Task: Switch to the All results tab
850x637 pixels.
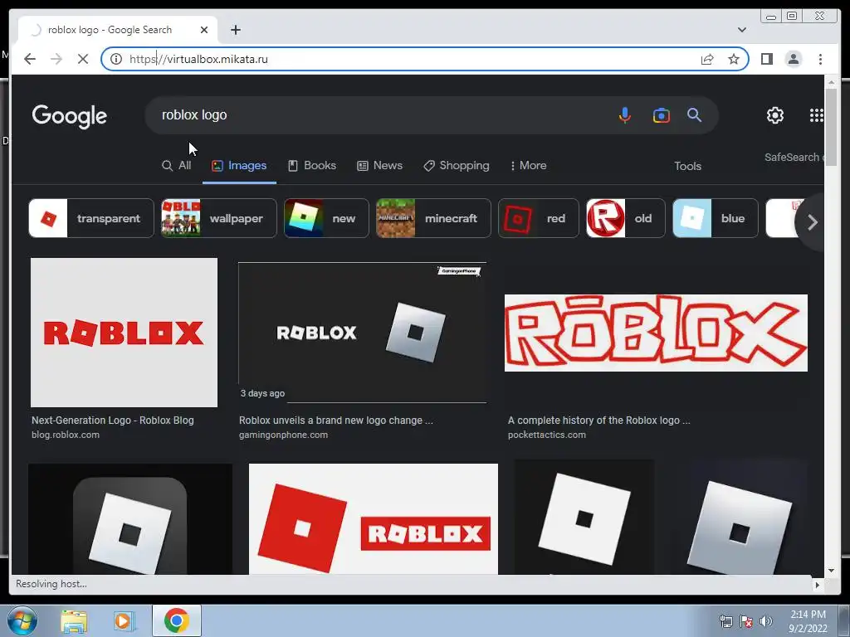Action: pos(177,165)
